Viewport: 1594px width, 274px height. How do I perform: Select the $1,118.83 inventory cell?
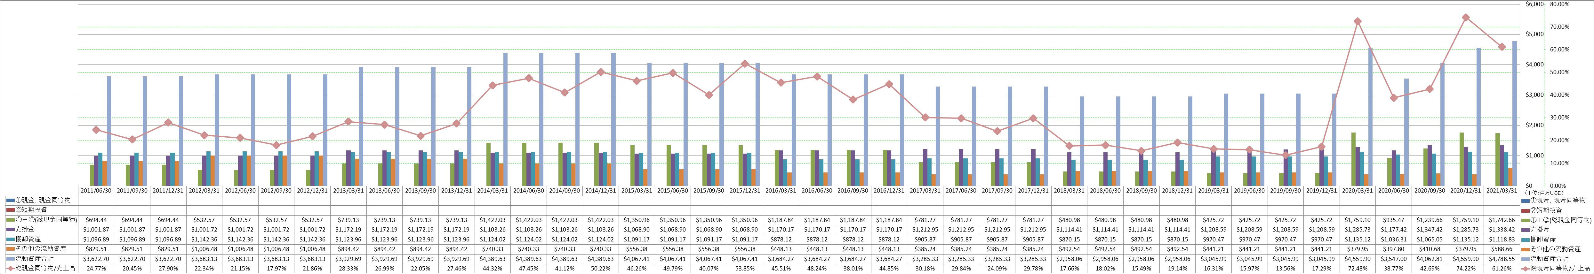pyautogui.click(x=1501, y=239)
